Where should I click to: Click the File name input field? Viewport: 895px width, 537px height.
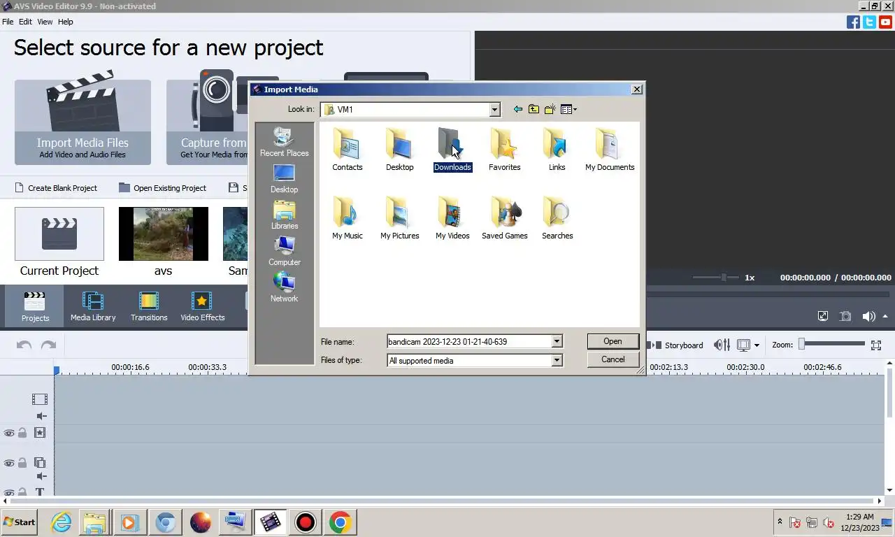coord(469,341)
